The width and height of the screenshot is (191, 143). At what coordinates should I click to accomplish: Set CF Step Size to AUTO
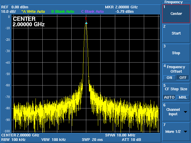(x=169, y=97)
